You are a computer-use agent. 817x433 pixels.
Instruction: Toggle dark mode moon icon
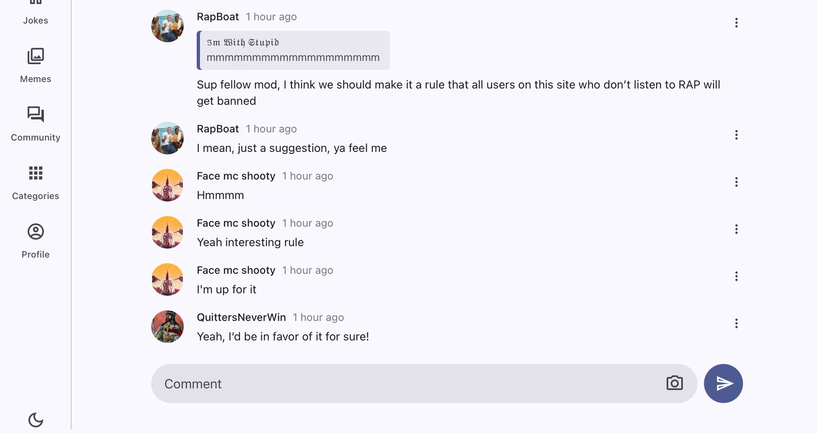coord(36,420)
